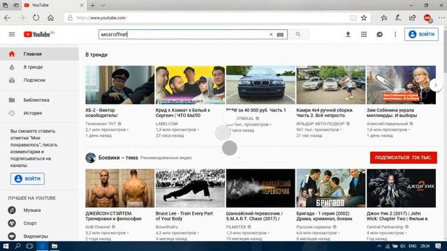Click the upload video icon
The width and height of the screenshot is (447, 251).
point(348,34)
